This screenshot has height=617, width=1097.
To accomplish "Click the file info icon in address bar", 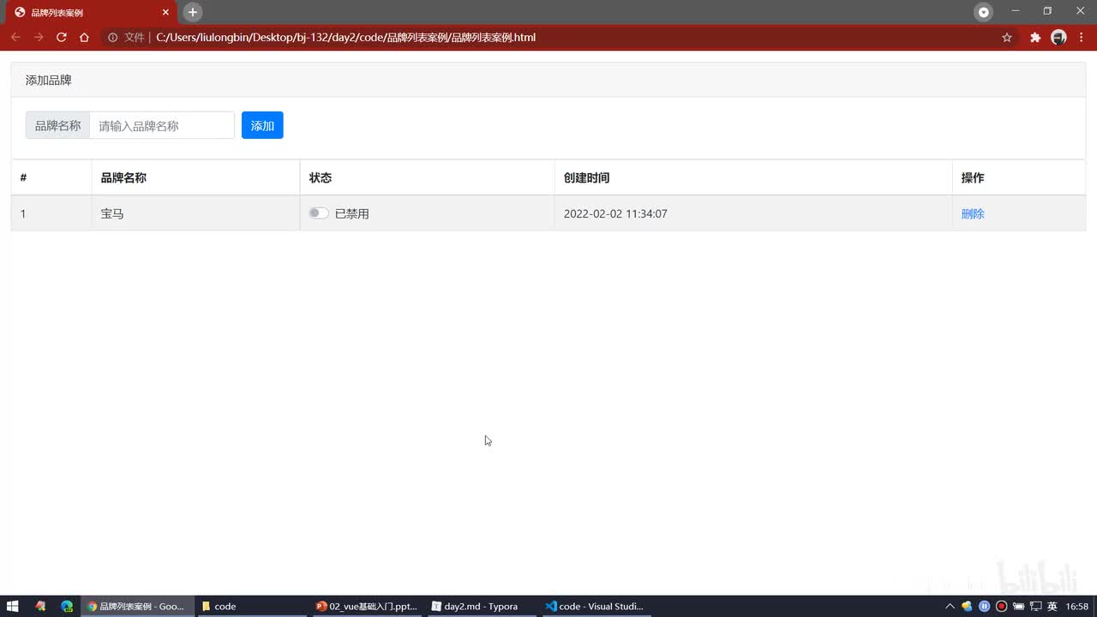I will pos(112,38).
